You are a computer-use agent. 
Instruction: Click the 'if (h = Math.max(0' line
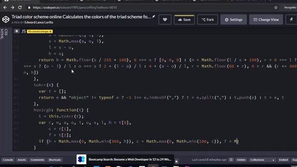click(x=139, y=141)
